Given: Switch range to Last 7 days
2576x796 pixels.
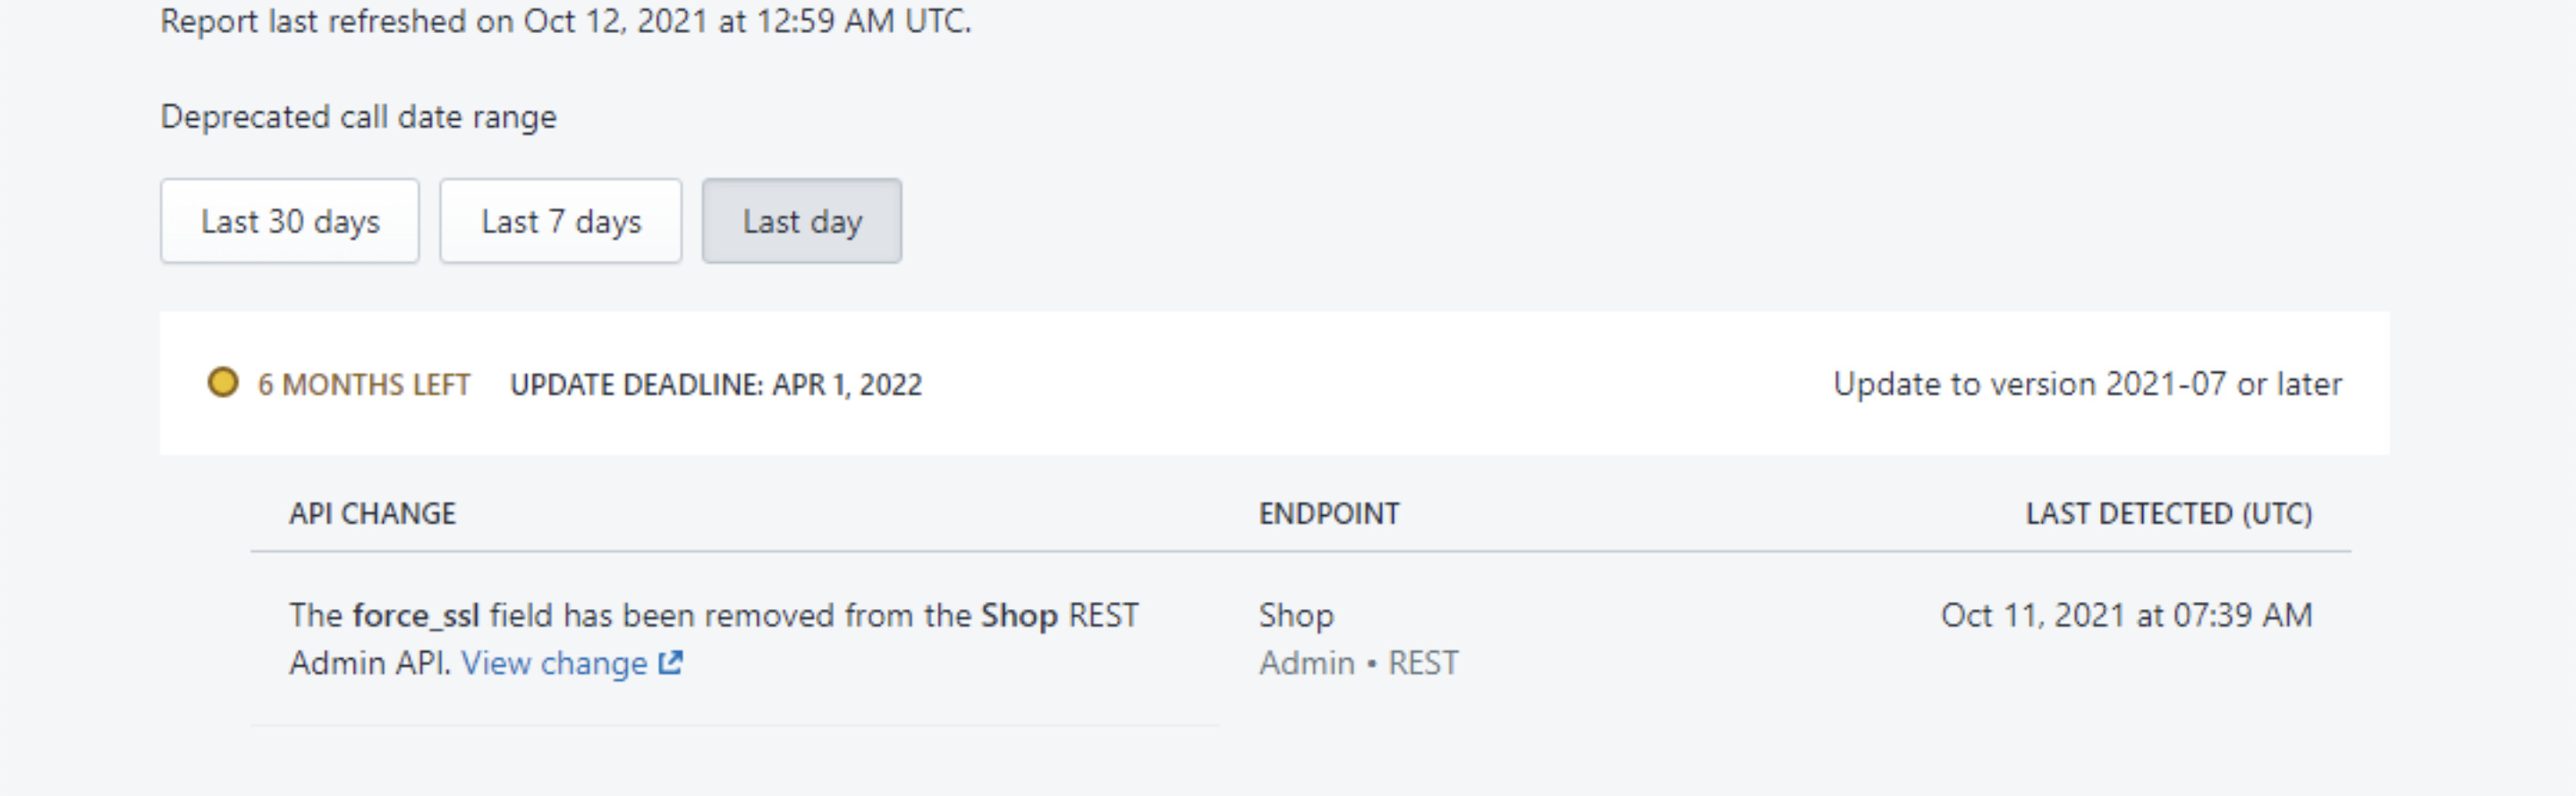Looking at the screenshot, I should click(x=561, y=221).
